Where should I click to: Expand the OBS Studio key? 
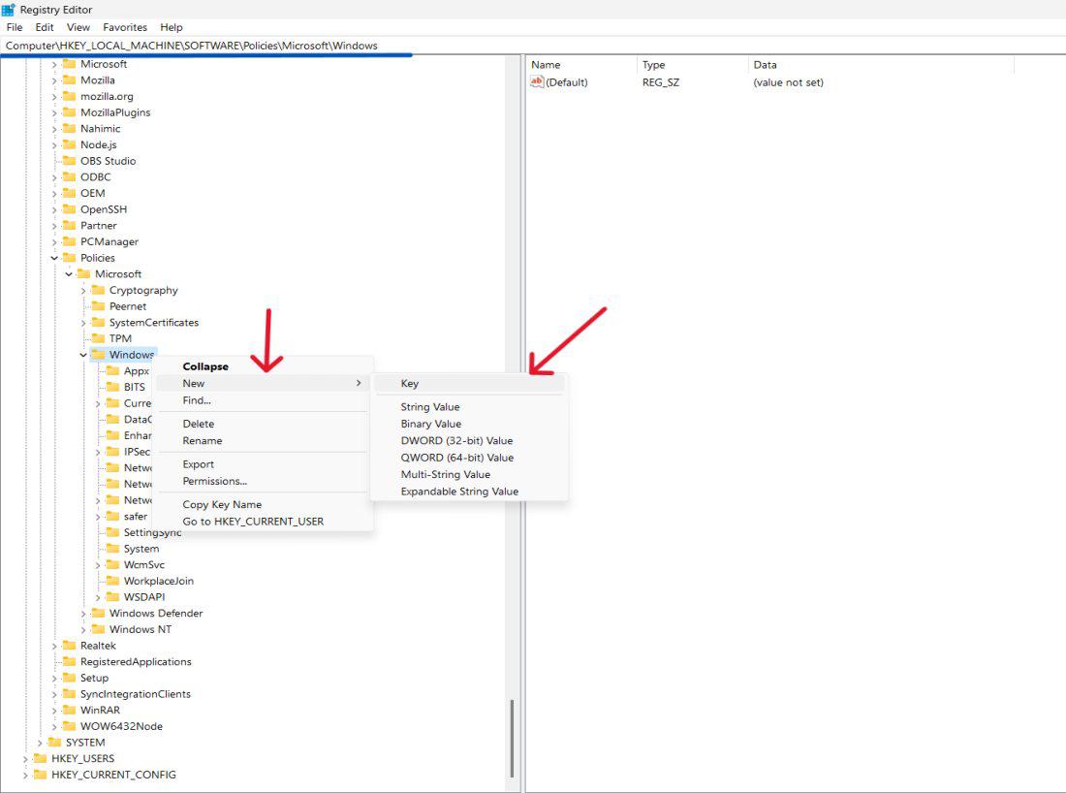point(56,160)
